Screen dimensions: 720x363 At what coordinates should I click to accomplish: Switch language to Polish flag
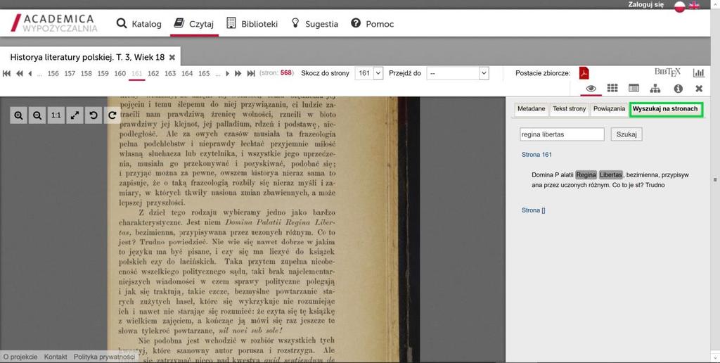click(680, 6)
